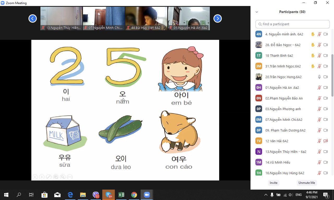Collapse the Participants panel chevron
The width and height of the screenshot is (334, 200).
(257, 12)
